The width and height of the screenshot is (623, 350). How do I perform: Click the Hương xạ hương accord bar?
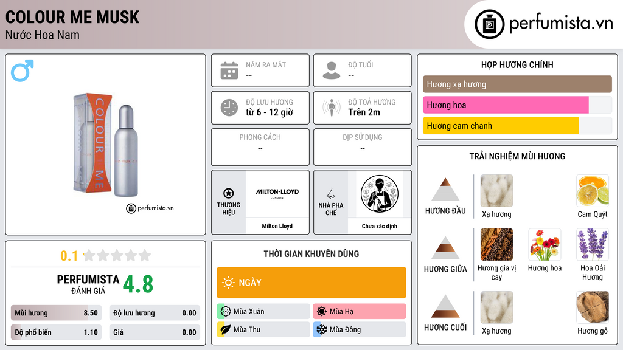[x=517, y=84]
